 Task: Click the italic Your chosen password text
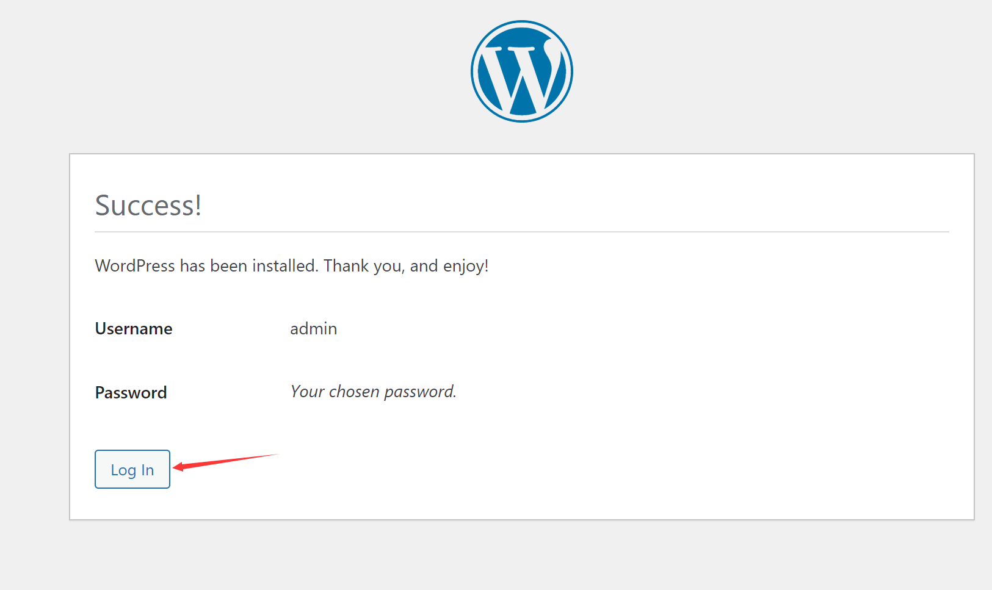pos(374,392)
